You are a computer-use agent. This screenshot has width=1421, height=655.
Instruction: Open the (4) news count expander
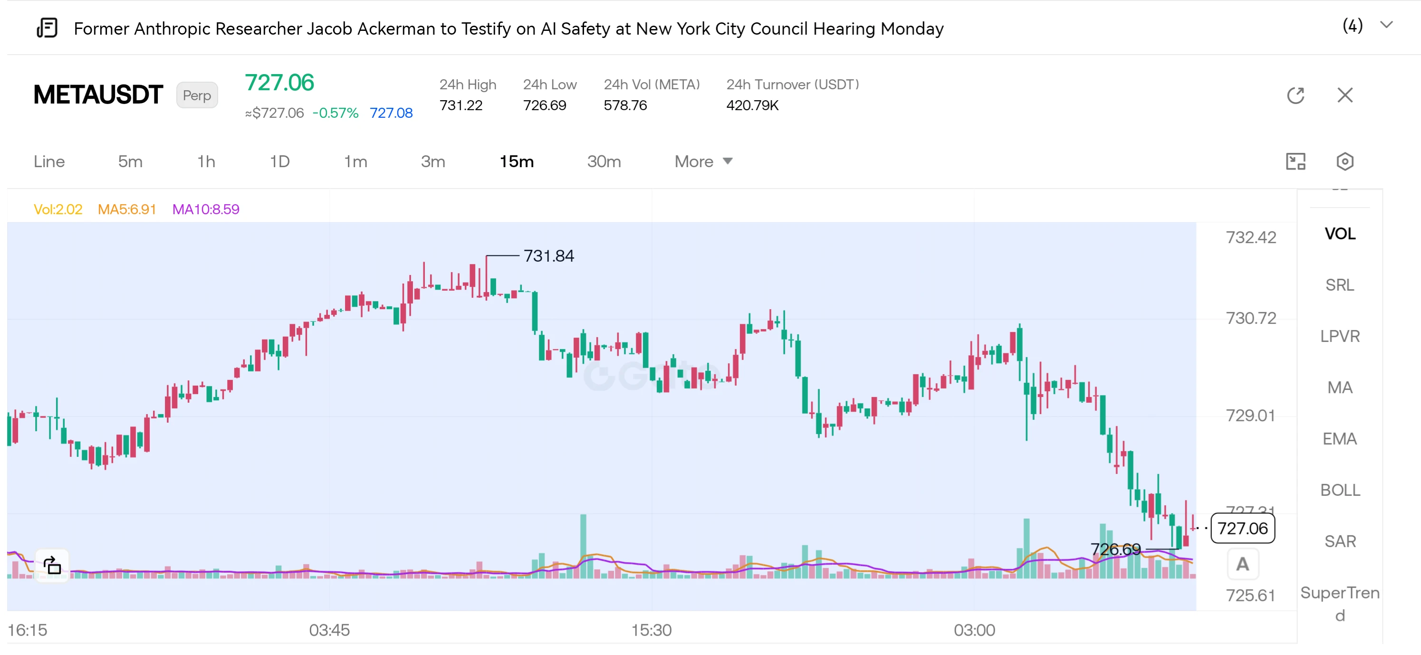pos(1352,25)
